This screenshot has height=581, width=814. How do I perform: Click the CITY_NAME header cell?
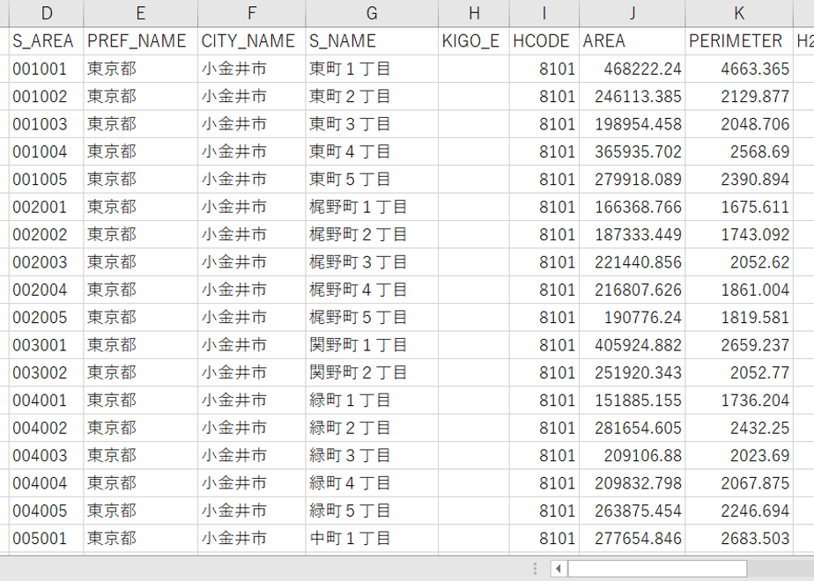(252, 41)
